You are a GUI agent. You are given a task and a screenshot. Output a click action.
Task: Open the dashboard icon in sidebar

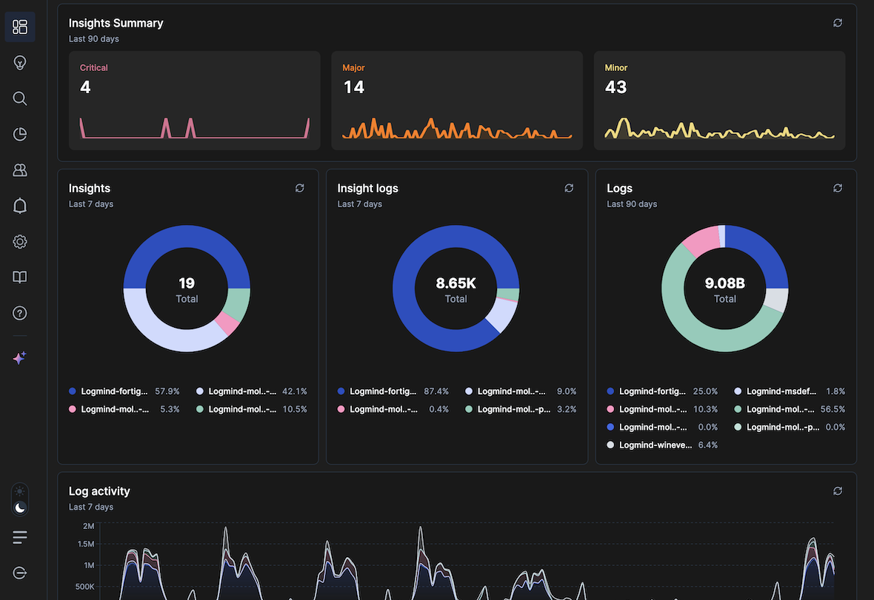point(20,27)
